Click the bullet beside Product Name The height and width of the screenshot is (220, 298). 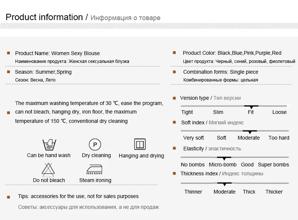pos(8,53)
